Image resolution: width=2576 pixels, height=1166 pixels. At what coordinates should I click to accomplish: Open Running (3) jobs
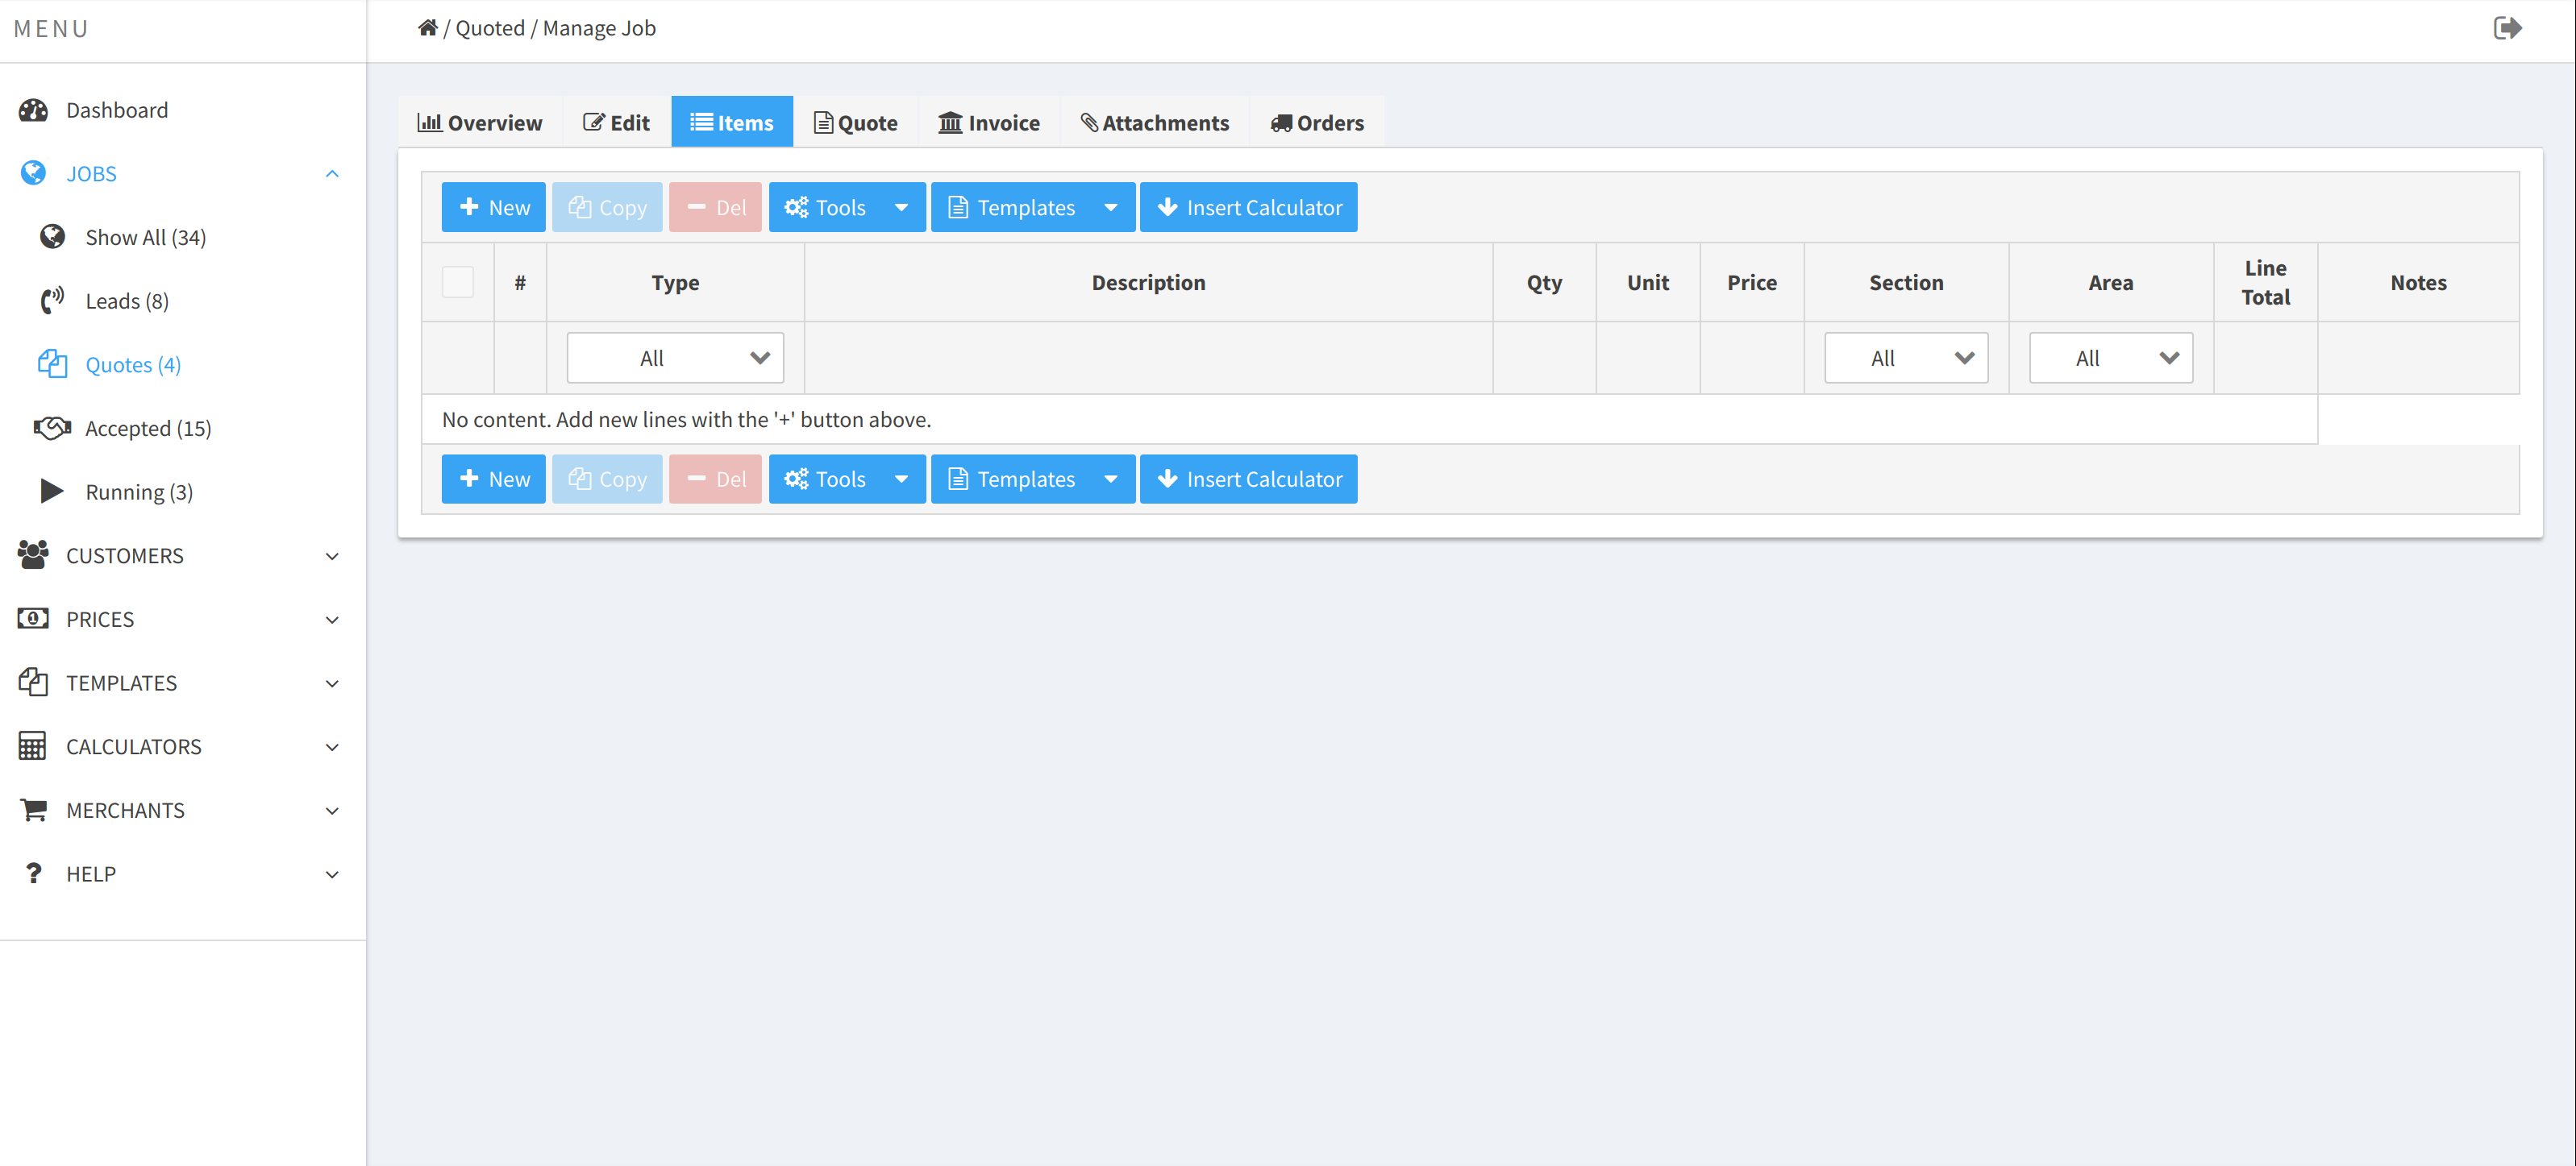(139, 492)
